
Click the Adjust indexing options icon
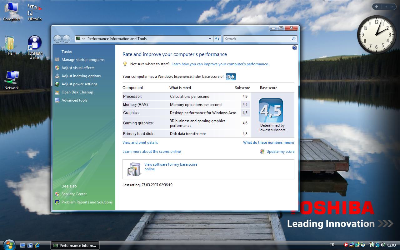[57, 76]
